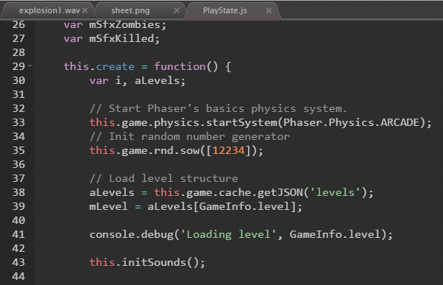This screenshot has height=285, width=443.
Task: Switch to the sheet.png tab
Action: click(x=130, y=11)
